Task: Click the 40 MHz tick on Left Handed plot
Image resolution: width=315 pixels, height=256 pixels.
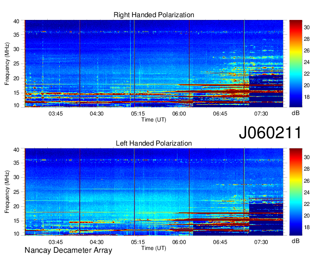Action: pyautogui.click(x=16, y=150)
